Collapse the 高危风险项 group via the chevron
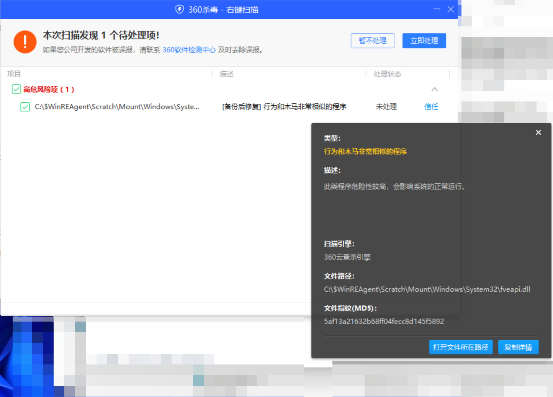Image resolution: width=553 pixels, height=397 pixels. tap(435, 89)
